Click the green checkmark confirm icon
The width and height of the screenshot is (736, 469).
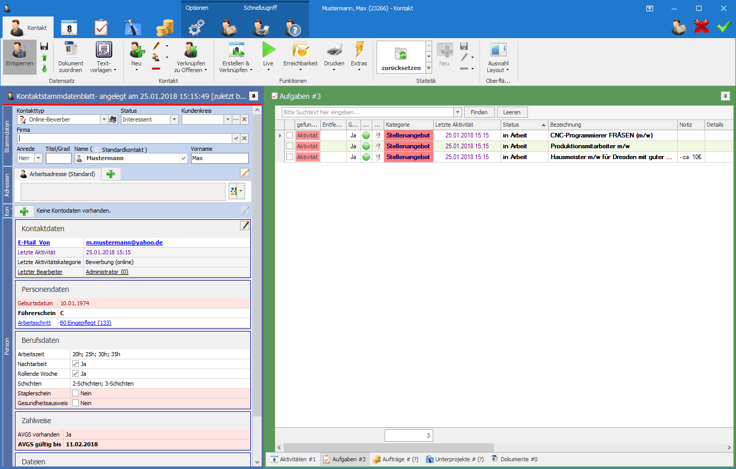point(724,26)
